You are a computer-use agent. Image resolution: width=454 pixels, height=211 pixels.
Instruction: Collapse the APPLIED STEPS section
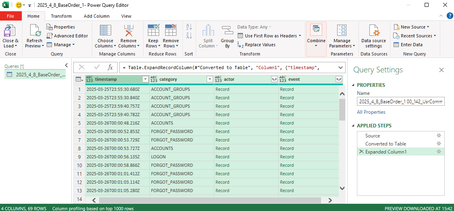click(353, 126)
